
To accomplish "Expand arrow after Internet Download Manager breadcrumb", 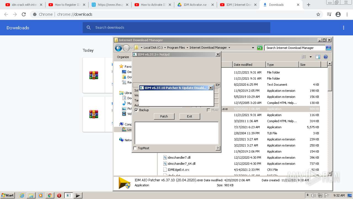I will click(x=229, y=48).
